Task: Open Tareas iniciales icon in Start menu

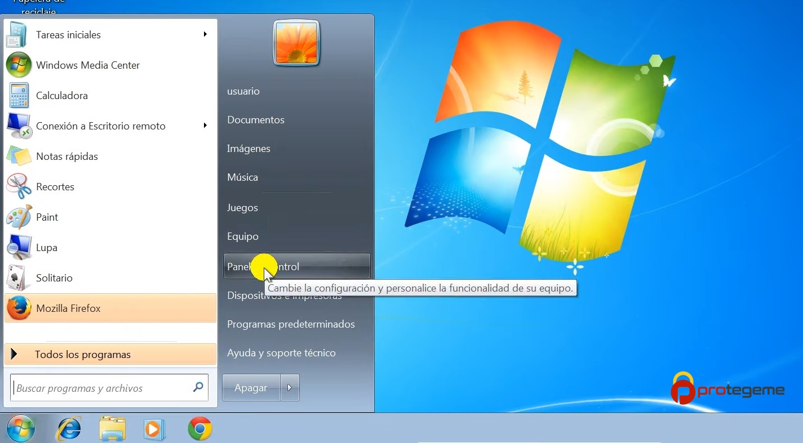Action: (x=17, y=35)
